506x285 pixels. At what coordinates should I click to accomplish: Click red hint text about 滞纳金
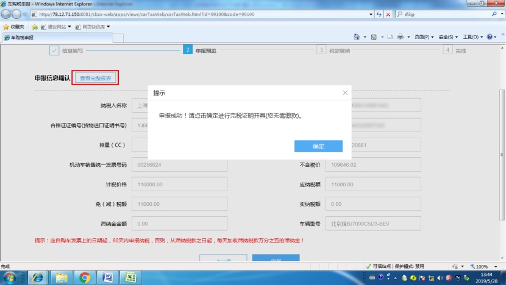coord(169,241)
